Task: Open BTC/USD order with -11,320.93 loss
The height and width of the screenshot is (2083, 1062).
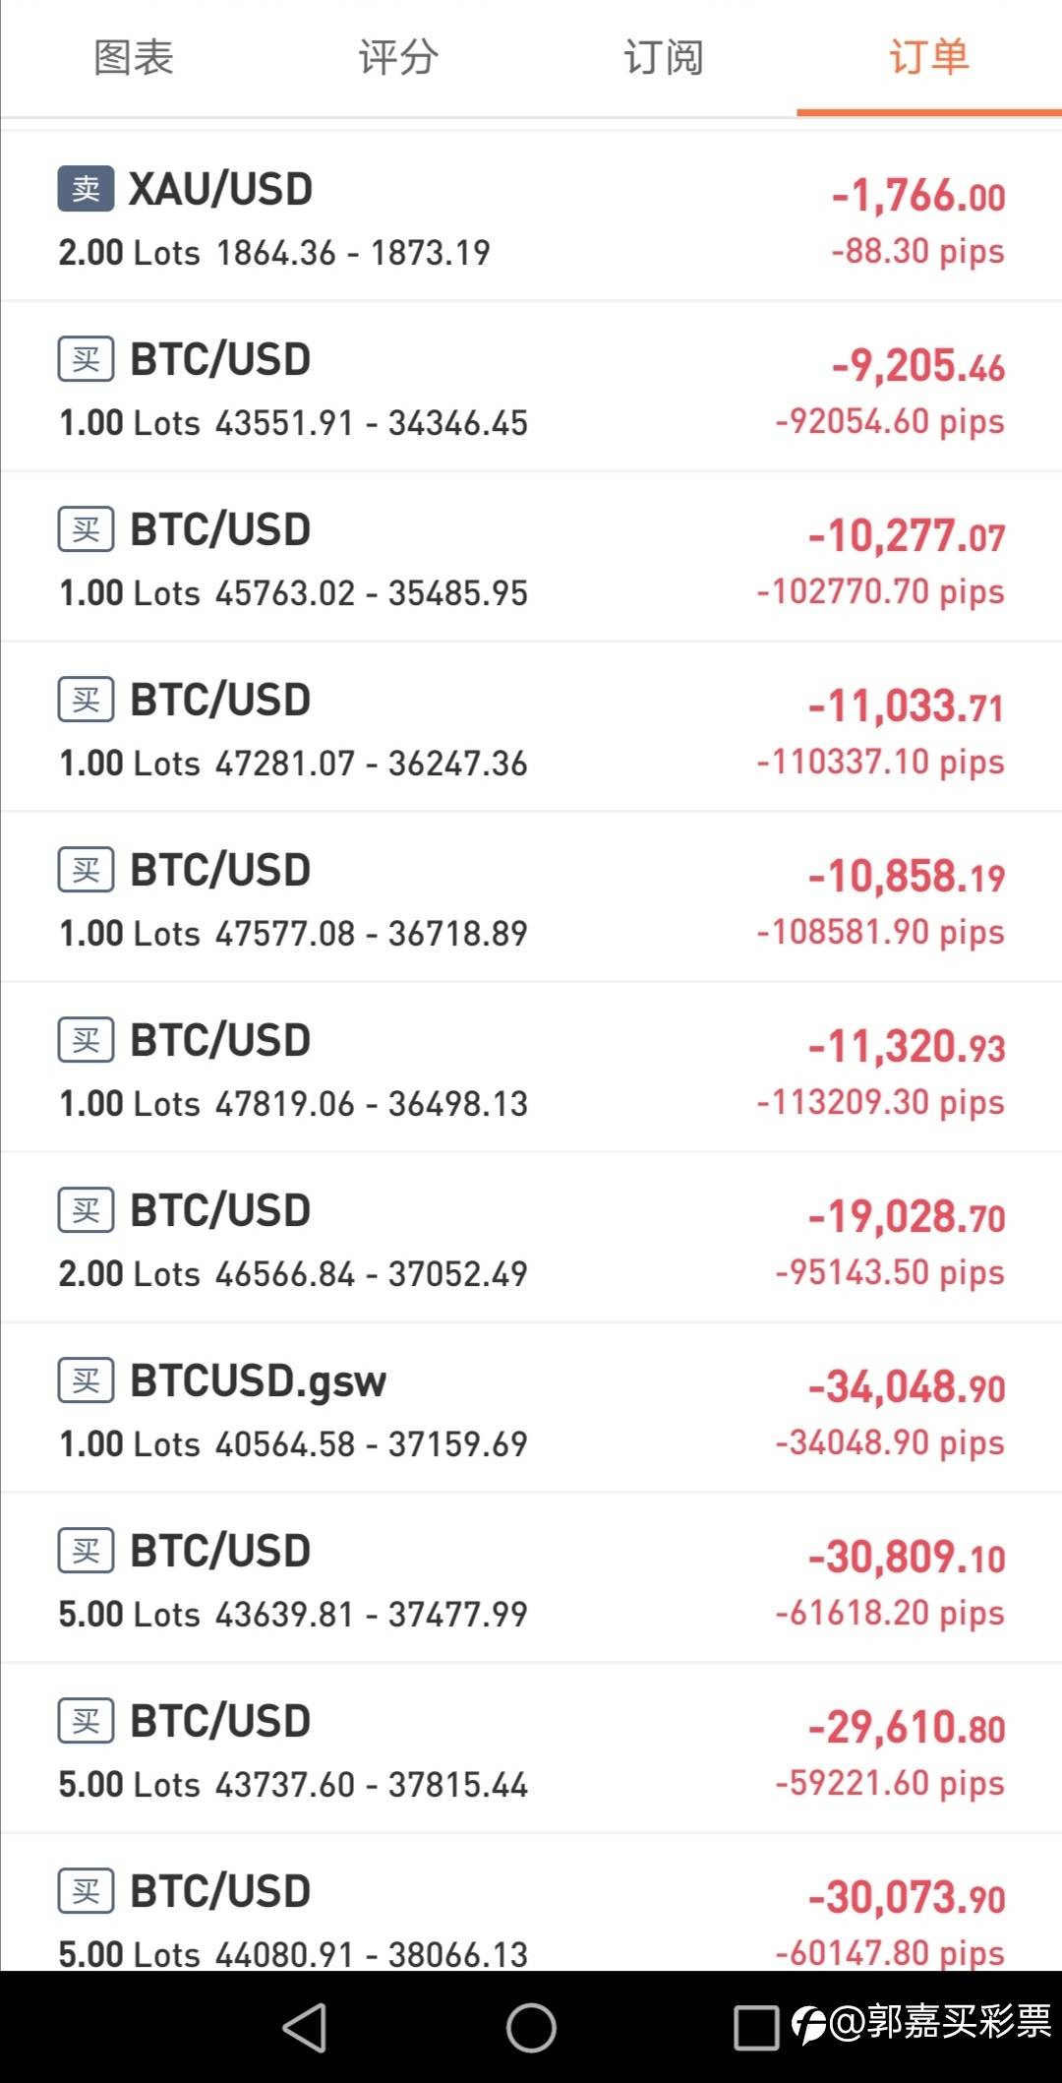Action: click(531, 1068)
